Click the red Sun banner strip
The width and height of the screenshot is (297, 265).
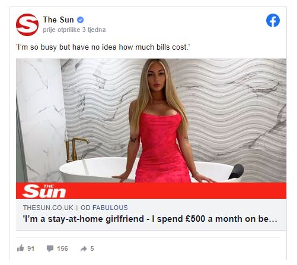pos(151,190)
